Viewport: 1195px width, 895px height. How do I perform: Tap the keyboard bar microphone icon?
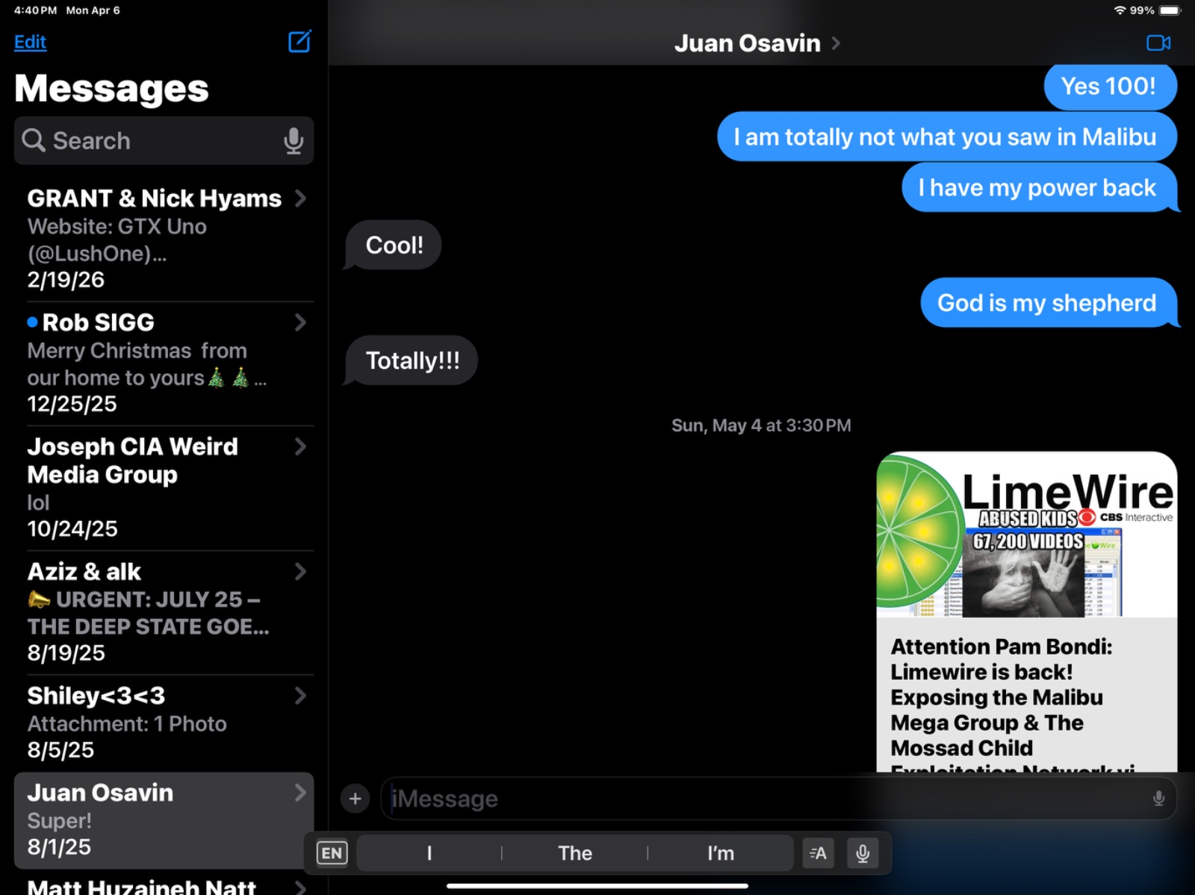(863, 853)
